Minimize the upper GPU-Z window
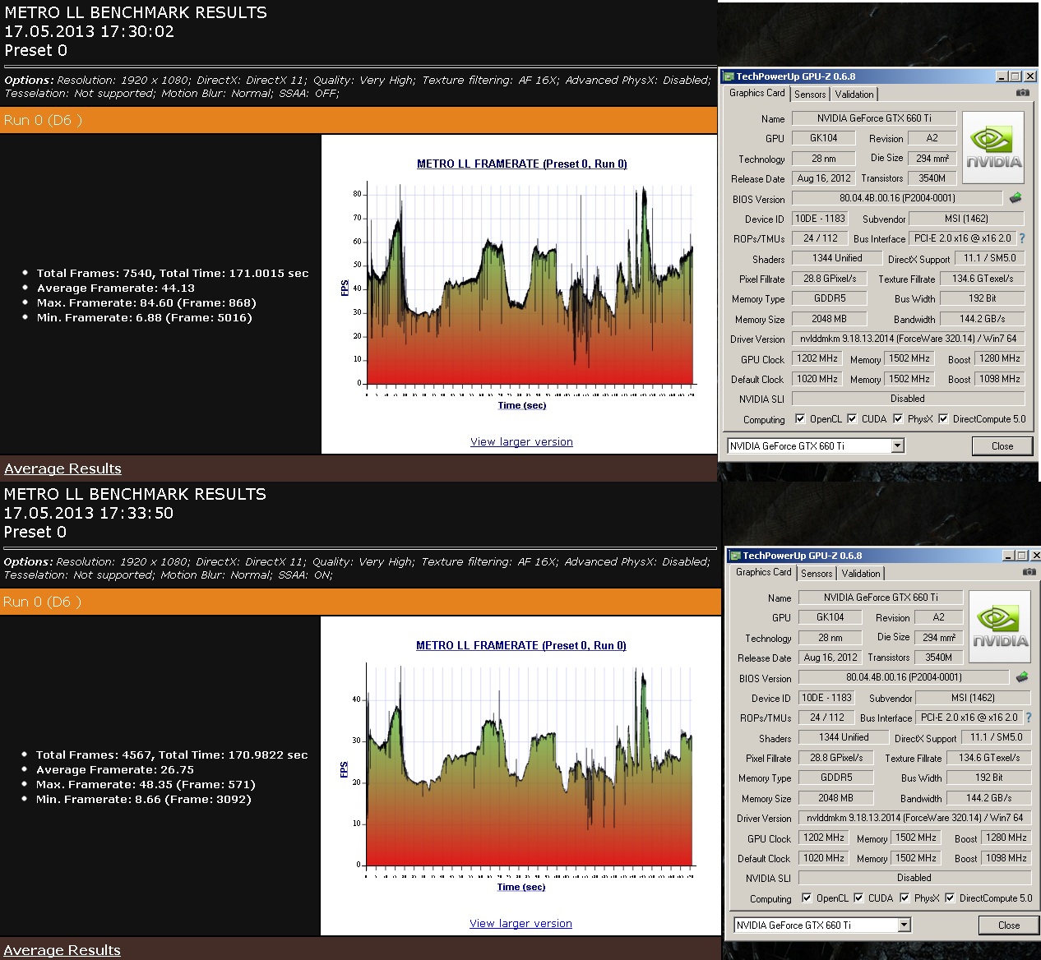The image size is (1041, 960). (x=1002, y=76)
